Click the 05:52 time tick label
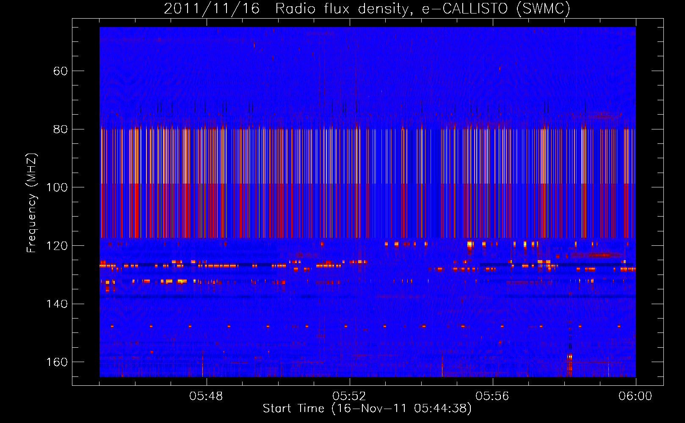 349,396
